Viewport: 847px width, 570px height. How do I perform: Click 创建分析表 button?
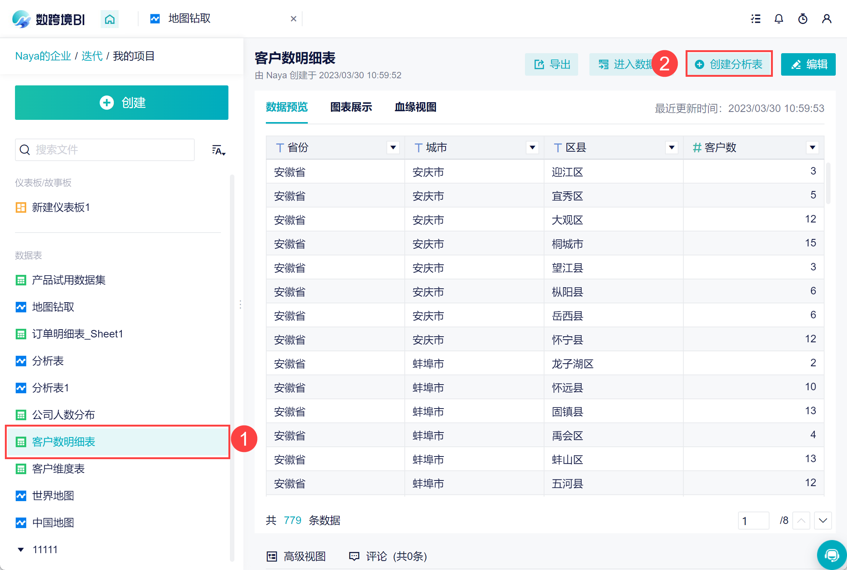[729, 64]
